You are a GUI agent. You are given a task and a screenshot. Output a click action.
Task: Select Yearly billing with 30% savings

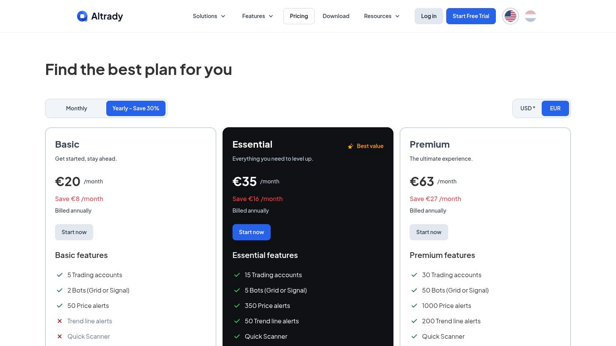click(136, 108)
